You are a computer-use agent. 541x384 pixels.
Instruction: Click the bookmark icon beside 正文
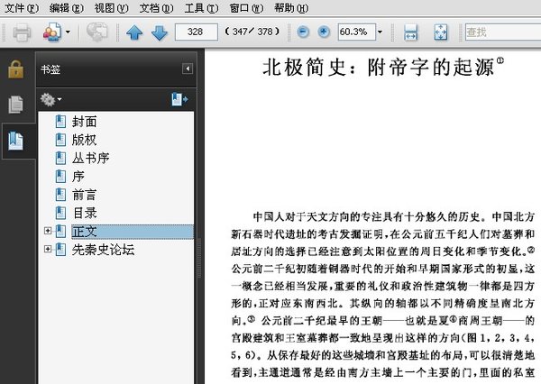(60, 231)
